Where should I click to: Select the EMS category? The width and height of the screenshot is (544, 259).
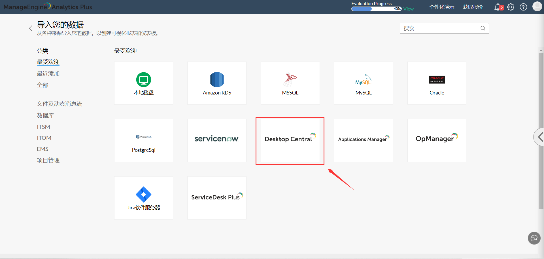(42, 149)
